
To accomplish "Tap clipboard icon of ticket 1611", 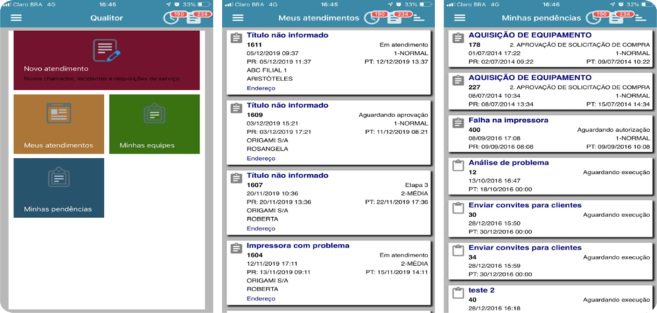I will coord(237,38).
